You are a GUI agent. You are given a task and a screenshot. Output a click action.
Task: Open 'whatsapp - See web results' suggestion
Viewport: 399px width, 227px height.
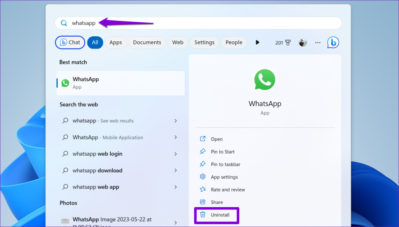[121, 121]
